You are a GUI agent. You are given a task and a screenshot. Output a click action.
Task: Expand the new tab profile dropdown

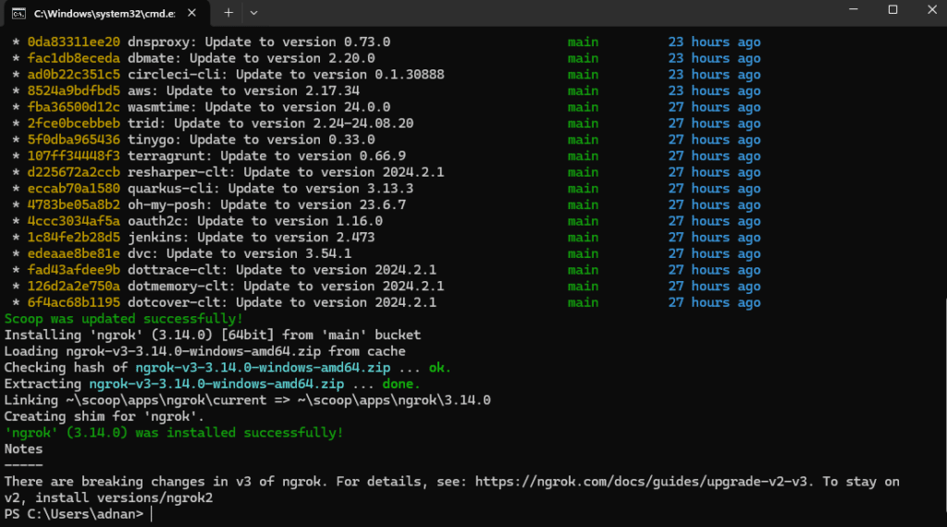(253, 13)
